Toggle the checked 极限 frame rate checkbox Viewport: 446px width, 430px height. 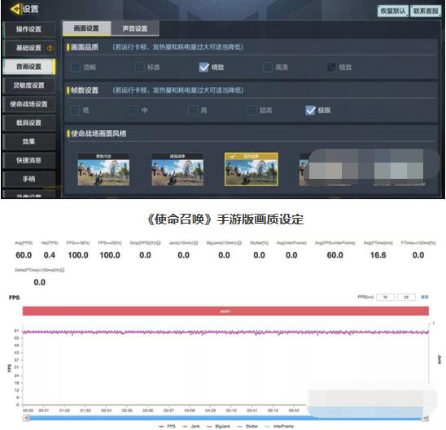[x=311, y=110]
